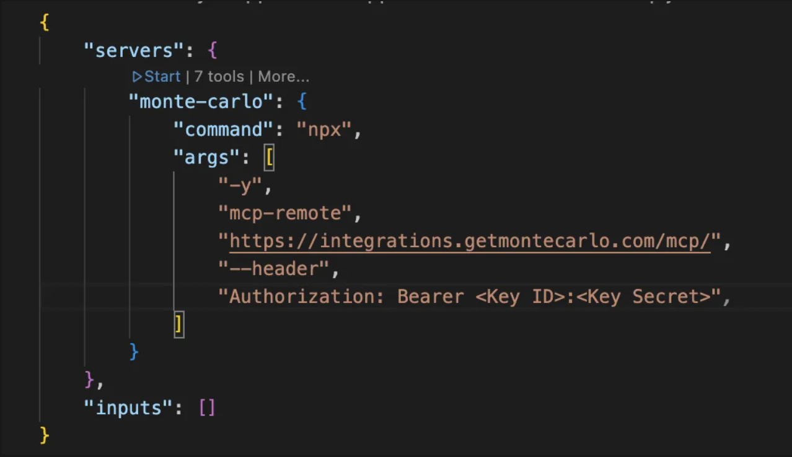This screenshot has height=457, width=792.
Task: Click the "7 tools" code lens
Action: (219, 77)
